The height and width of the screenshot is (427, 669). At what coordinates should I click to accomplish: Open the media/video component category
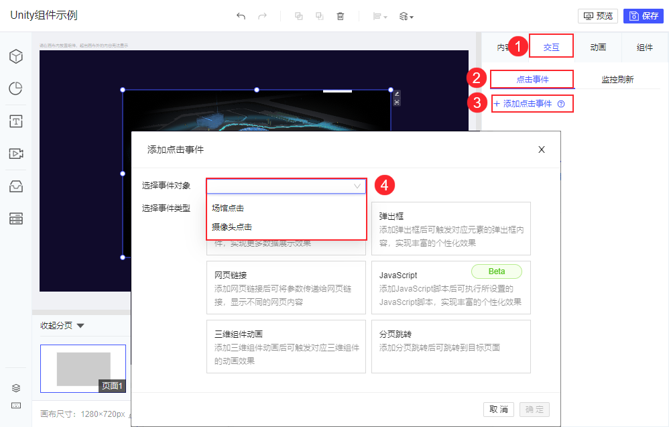pos(15,154)
